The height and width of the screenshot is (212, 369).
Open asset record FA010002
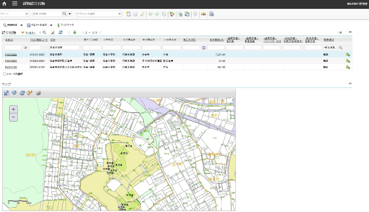11,54
